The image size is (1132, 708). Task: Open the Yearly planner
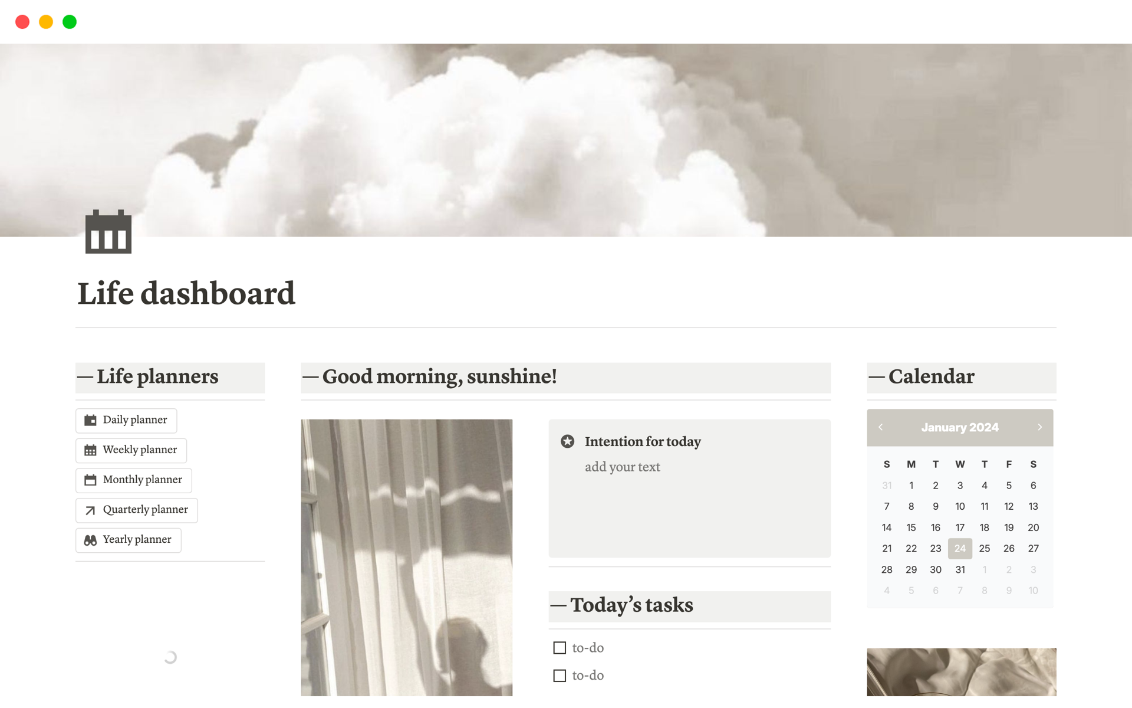[127, 539]
